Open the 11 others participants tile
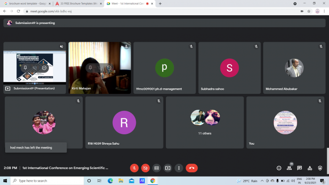 205,123
